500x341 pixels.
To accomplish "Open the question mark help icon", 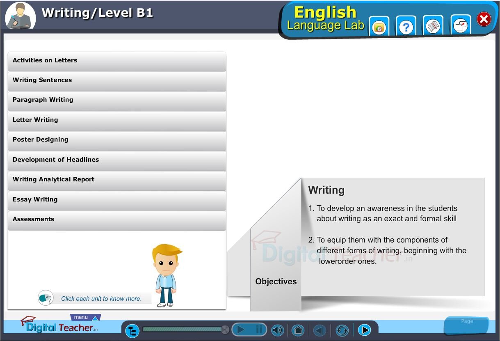I will tap(406, 26).
